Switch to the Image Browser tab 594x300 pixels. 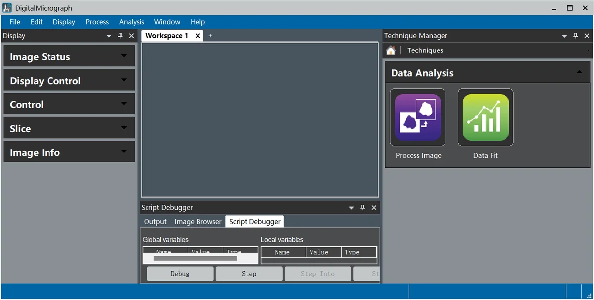(198, 222)
